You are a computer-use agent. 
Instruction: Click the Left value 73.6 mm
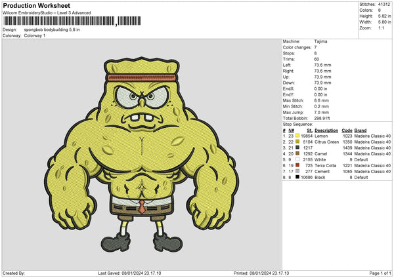[x=322, y=65]
